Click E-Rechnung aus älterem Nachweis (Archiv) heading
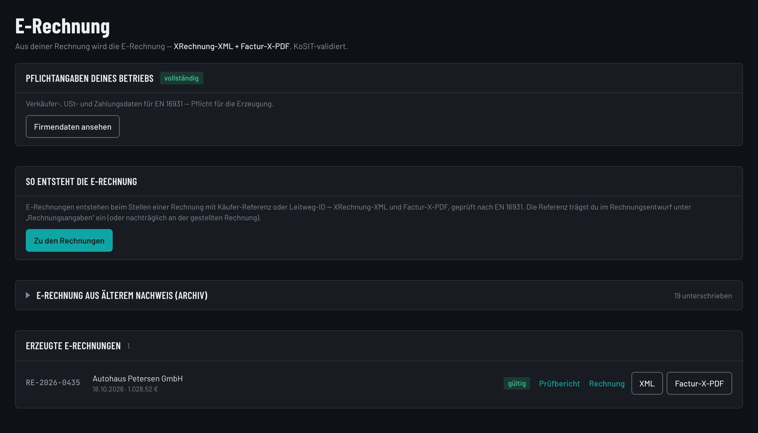Screen dimensions: 758x433 tap(122, 295)
